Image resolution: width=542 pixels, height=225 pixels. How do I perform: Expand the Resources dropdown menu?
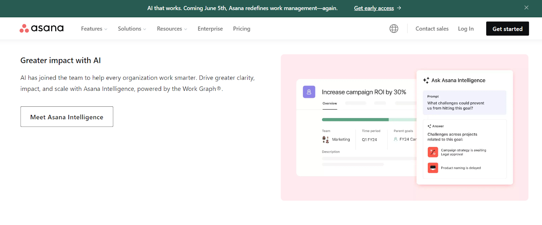(x=172, y=29)
